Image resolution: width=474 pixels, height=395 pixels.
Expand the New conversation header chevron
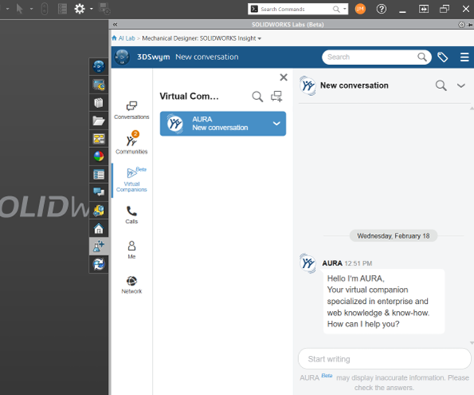tap(461, 86)
